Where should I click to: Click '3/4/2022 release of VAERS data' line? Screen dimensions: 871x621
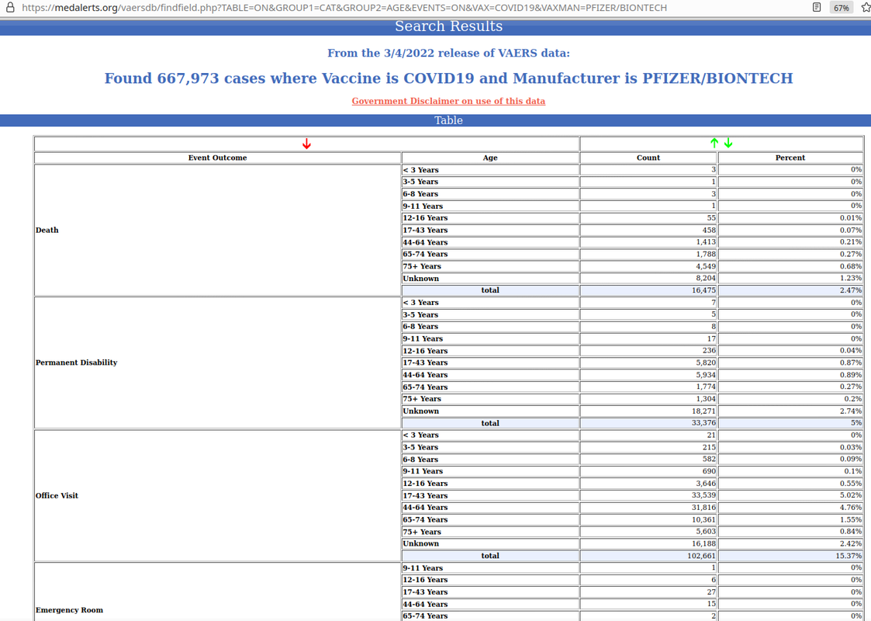click(x=448, y=54)
